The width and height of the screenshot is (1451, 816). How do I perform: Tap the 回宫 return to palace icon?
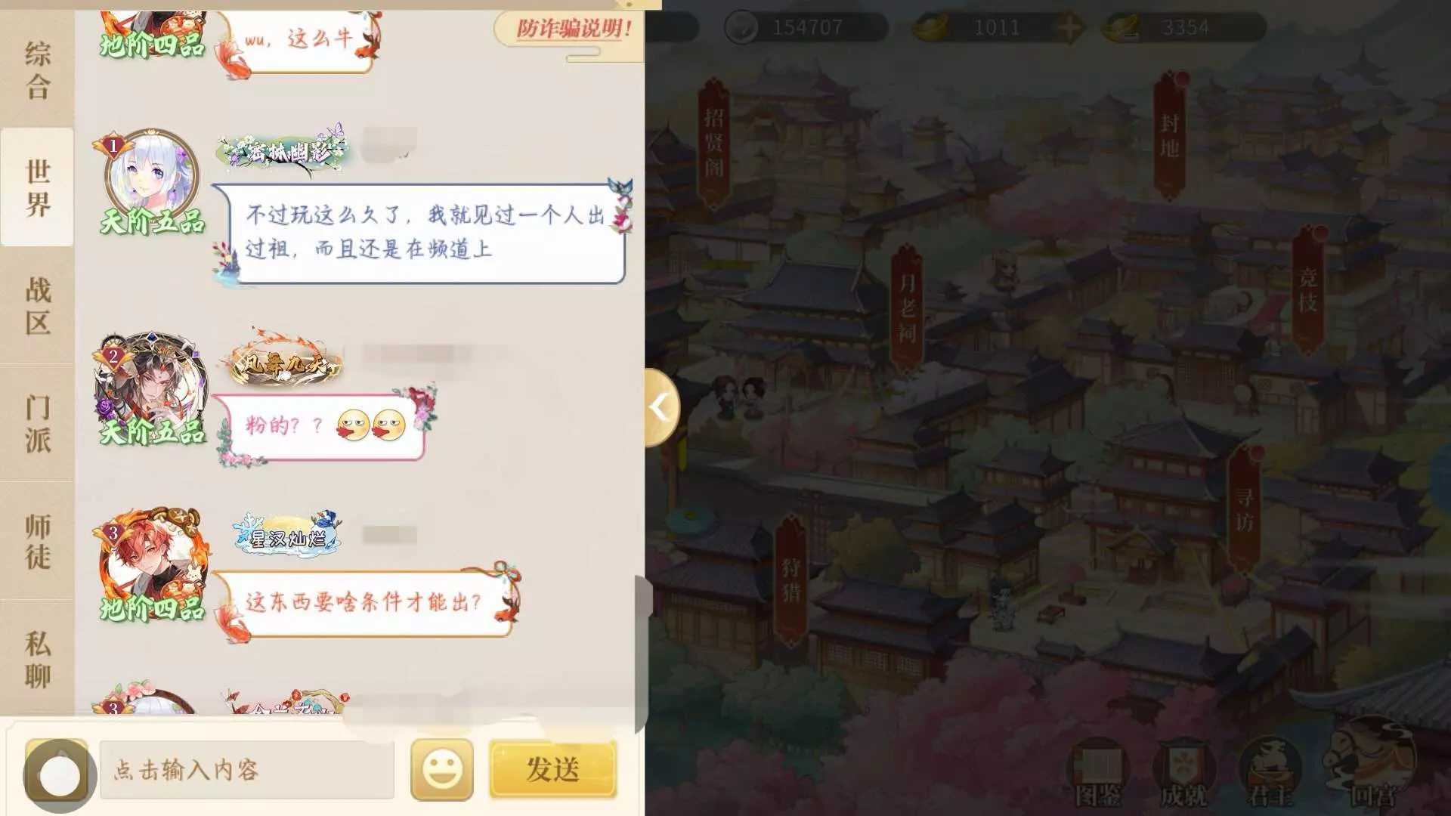coord(1369,765)
